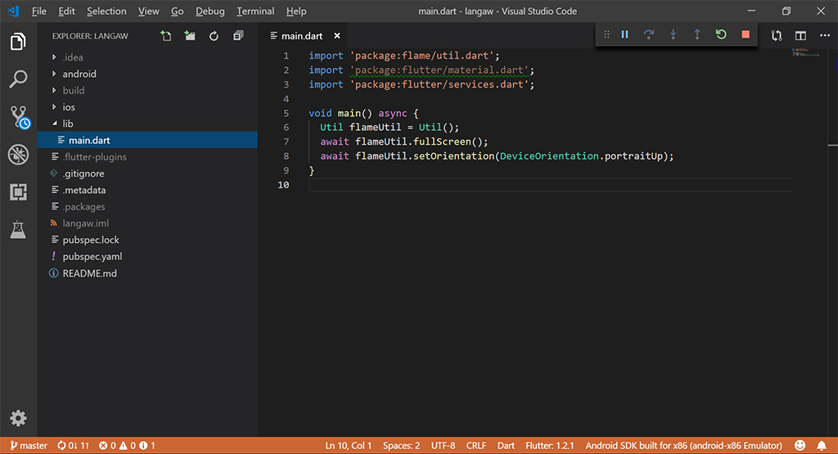The image size is (838, 454).
Task: Refresh the explorer file list
Action: tap(214, 35)
